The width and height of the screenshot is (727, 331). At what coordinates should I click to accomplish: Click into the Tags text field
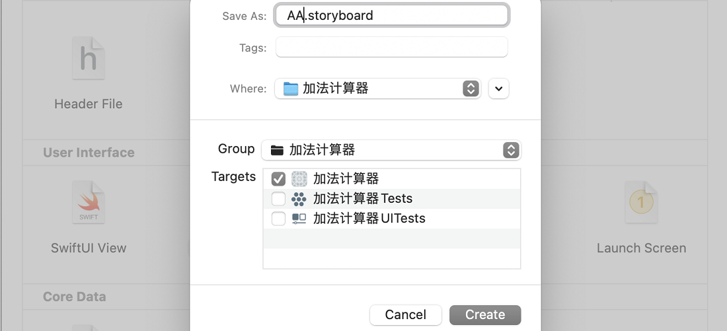click(x=391, y=48)
